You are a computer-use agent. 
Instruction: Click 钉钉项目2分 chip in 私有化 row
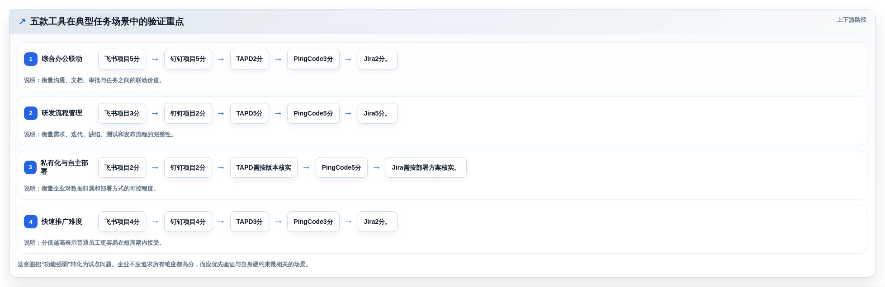pyautogui.click(x=188, y=167)
